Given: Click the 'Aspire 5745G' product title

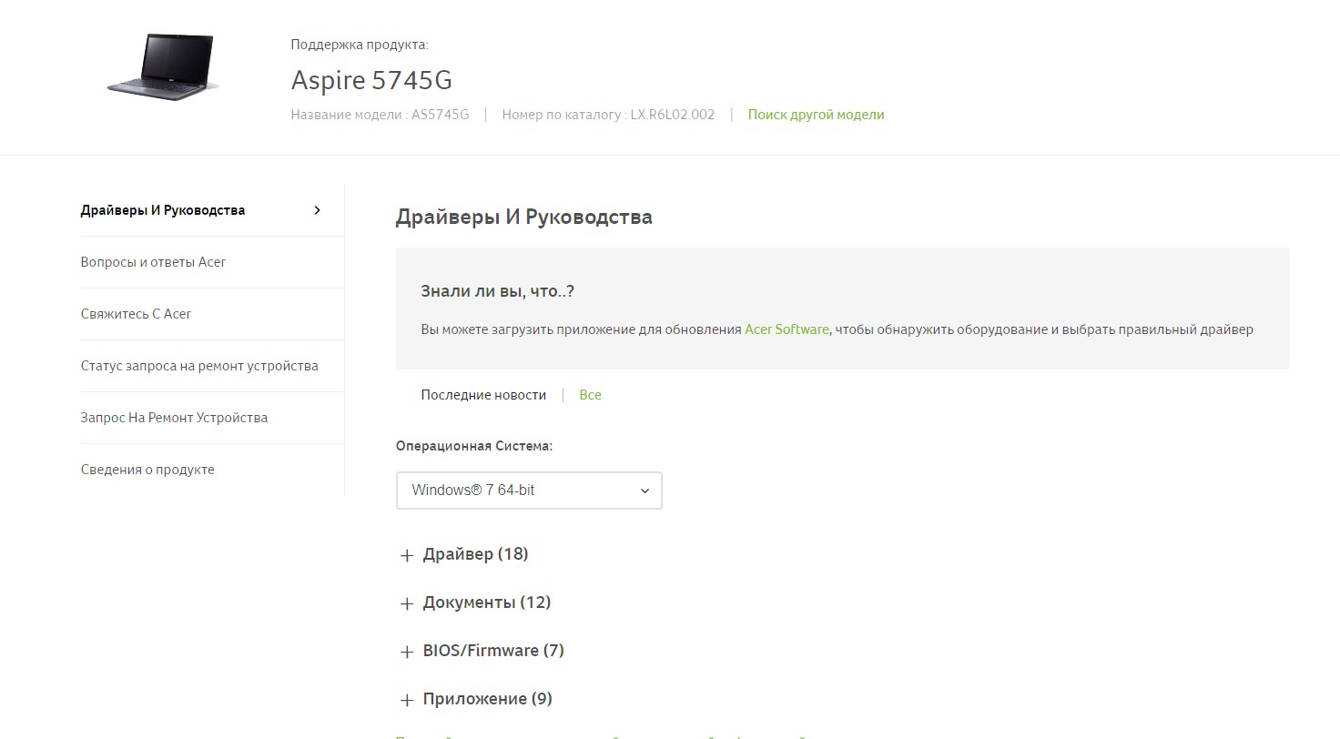Looking at the screenshot, I should [x=371, y=80].
